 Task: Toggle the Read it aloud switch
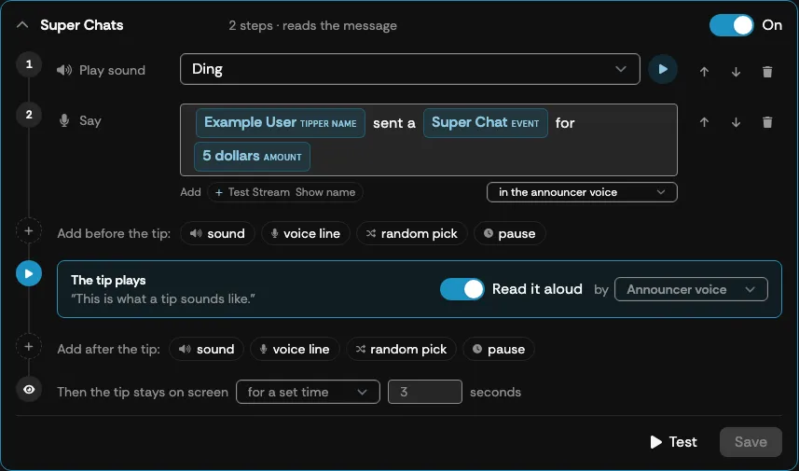pyautogui.click(x=462, y=289)
